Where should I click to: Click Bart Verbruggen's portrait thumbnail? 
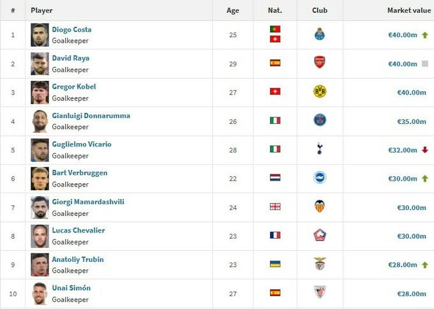tap(40, 178)
